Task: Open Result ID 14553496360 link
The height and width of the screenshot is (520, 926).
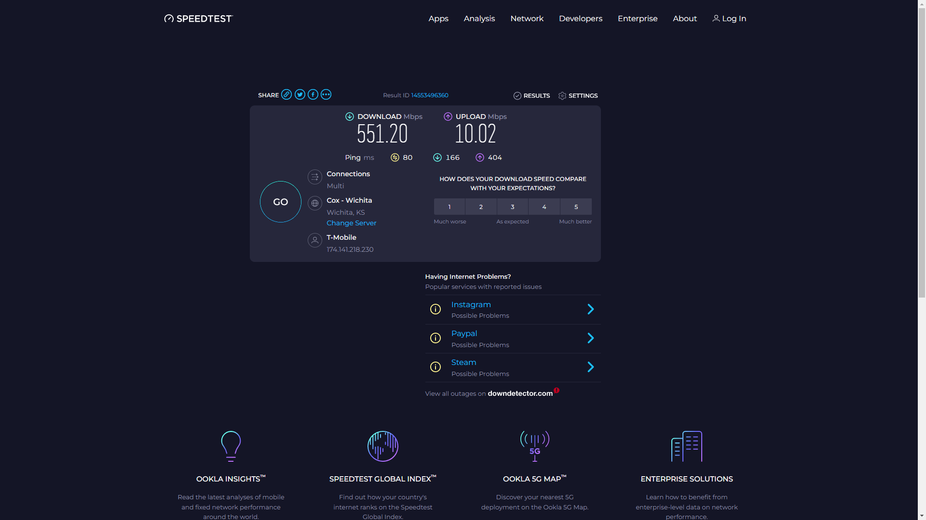Action: coord(429,95)
